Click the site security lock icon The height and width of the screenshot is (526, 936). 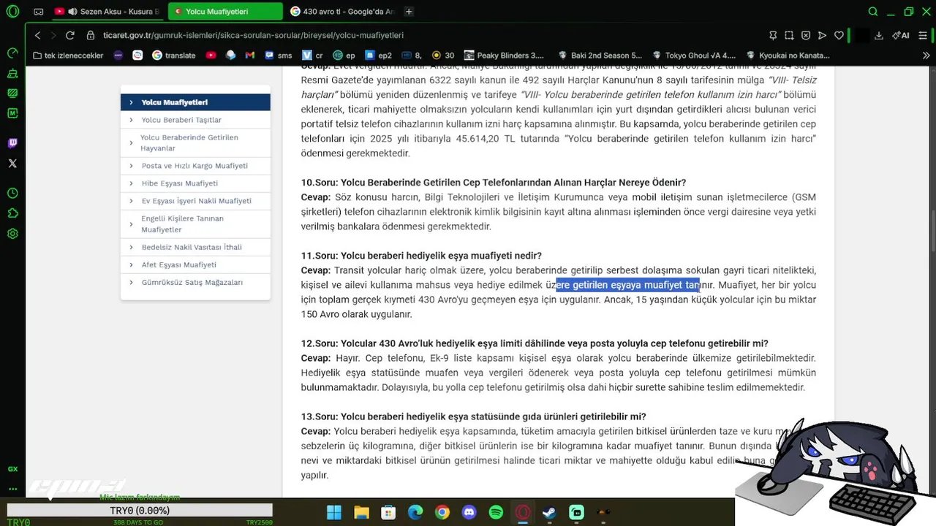pyautogui.click(x=91, y=35)
